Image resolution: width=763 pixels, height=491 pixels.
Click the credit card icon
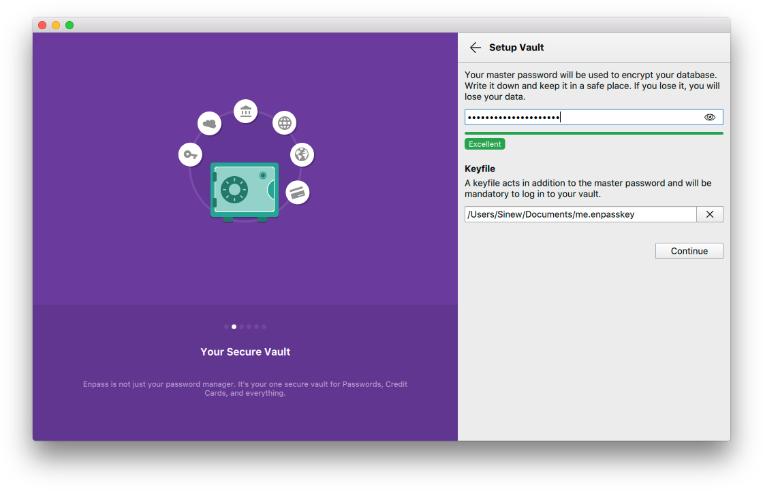(298, 193)
